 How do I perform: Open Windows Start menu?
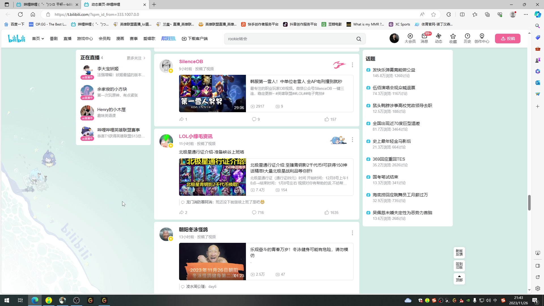coord(7,300)
